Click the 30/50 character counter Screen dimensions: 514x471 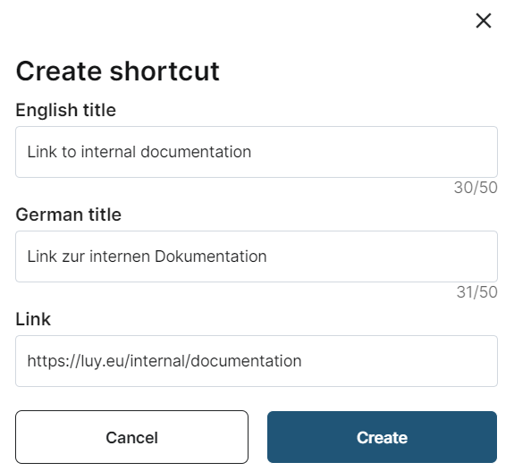tap(476, 188)
